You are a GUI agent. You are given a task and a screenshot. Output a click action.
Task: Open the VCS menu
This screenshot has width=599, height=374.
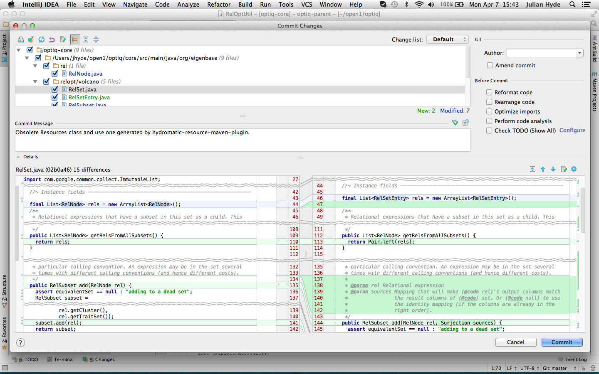pyautogui.click(x=307, y=5)
